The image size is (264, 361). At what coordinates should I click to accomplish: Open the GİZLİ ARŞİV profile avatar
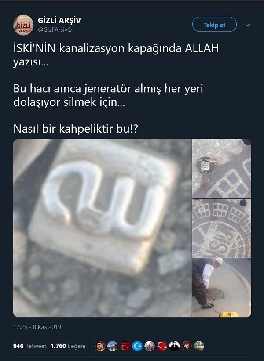point(23,25)
